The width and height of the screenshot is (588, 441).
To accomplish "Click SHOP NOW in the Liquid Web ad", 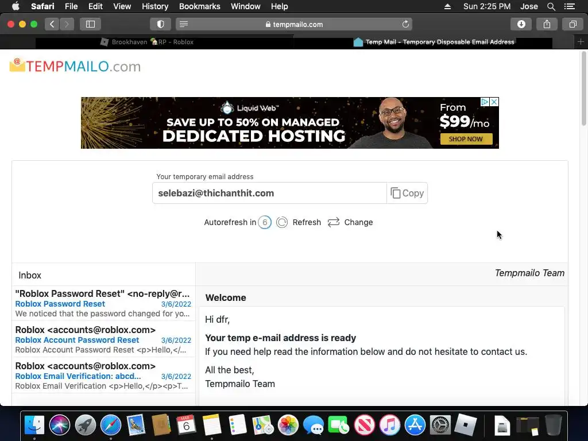I will click(466, 139).
